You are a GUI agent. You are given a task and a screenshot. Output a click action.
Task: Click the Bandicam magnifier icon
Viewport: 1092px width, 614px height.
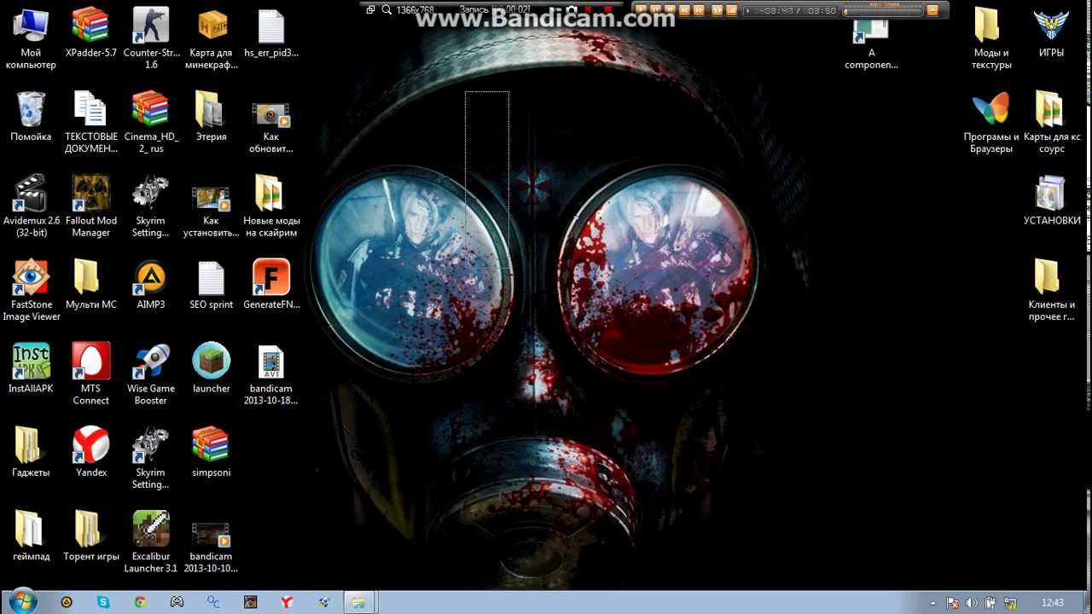click(386, 10)
